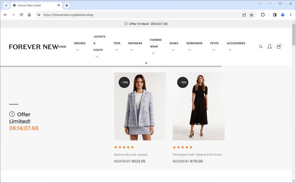The height and width of the screenshot is (183, 296).
Task: Open the Accessories navigation item
Action: click(x=236, y=43)
